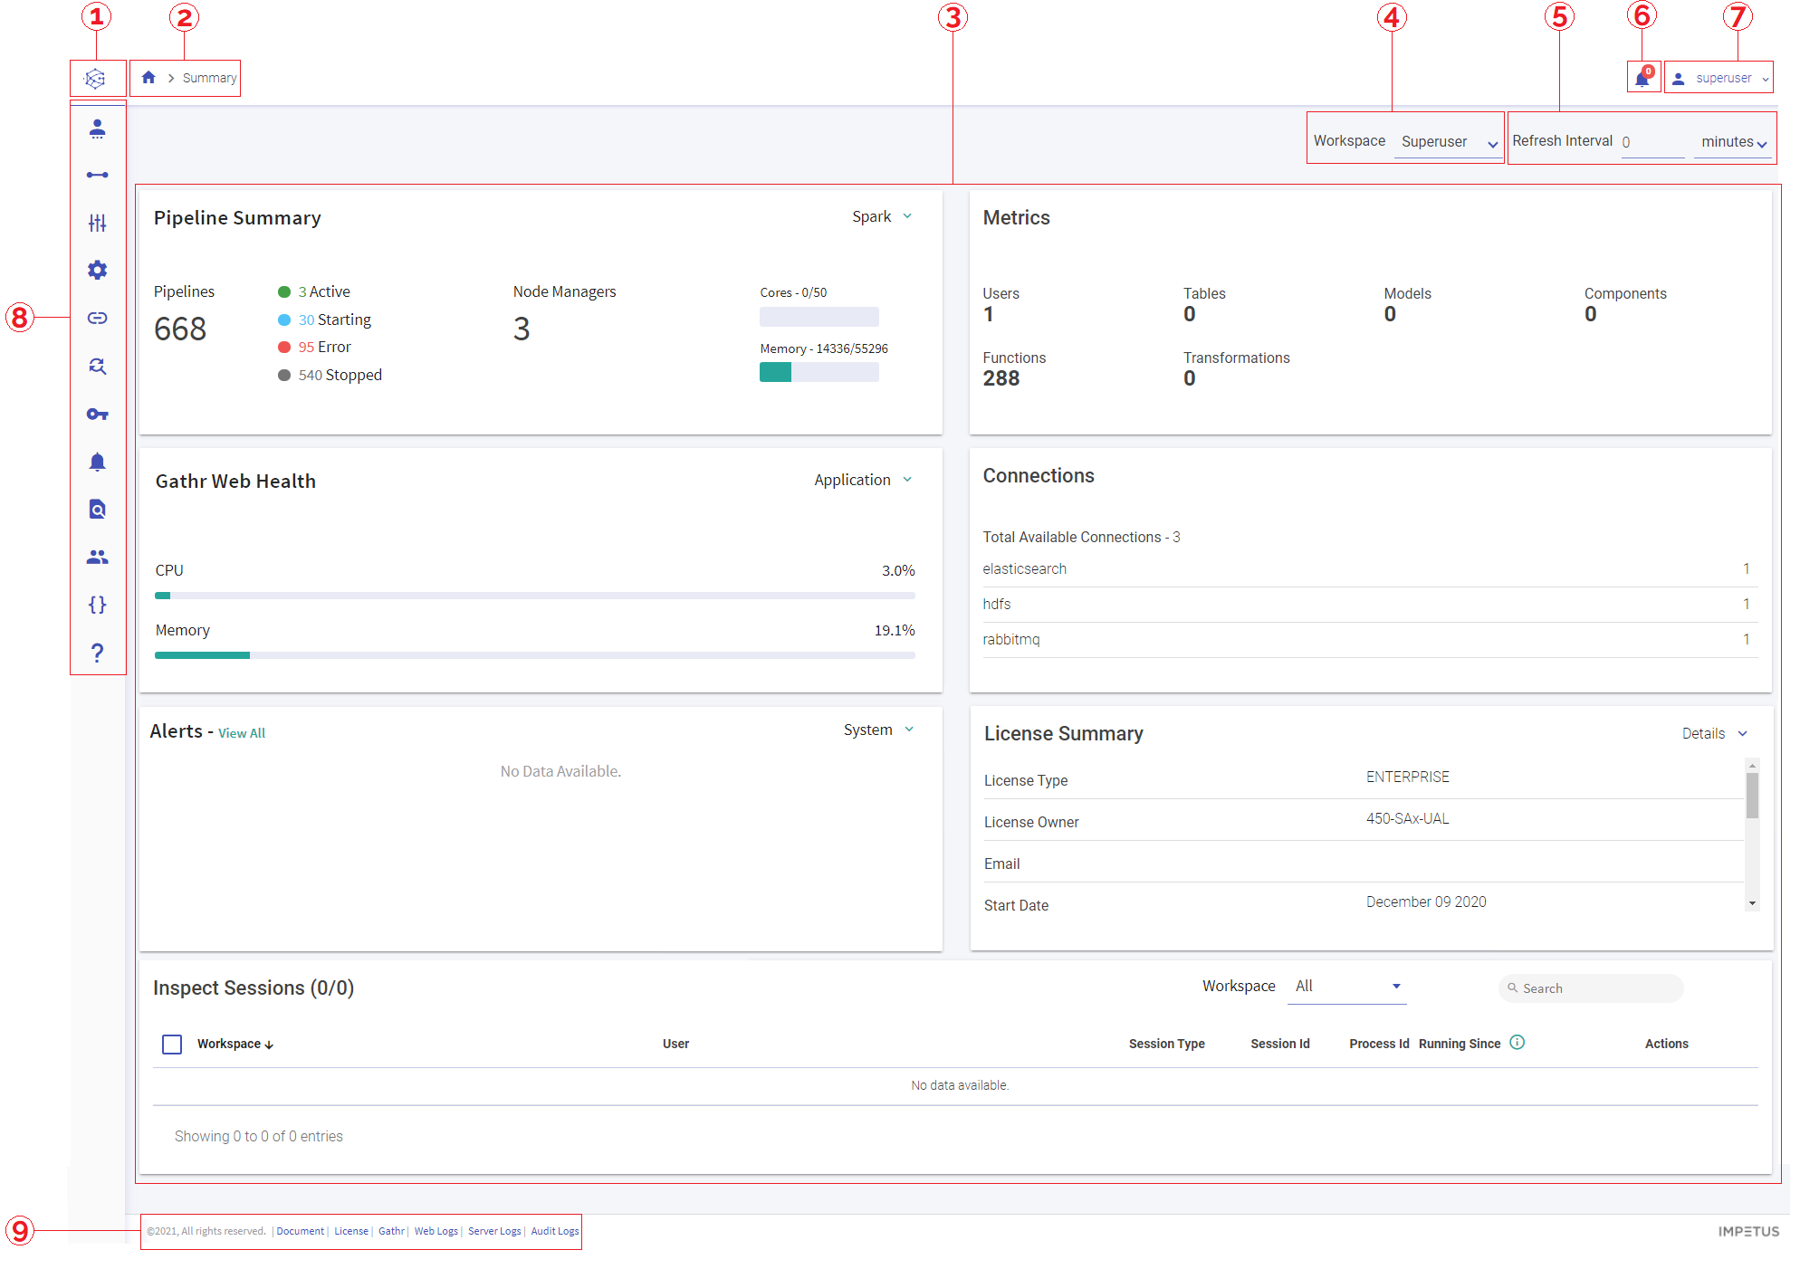Open sidebar user profile icon

click(98, 129)
